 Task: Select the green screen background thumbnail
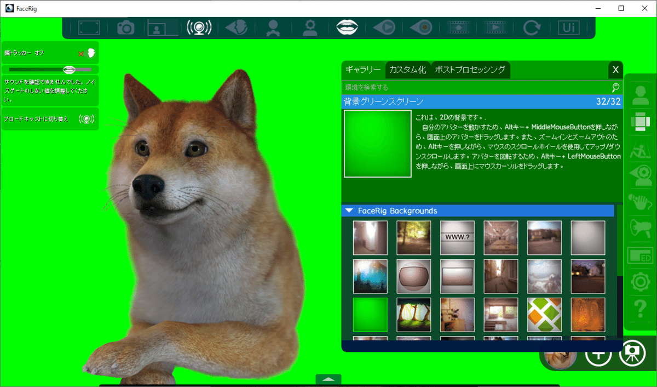370,314
